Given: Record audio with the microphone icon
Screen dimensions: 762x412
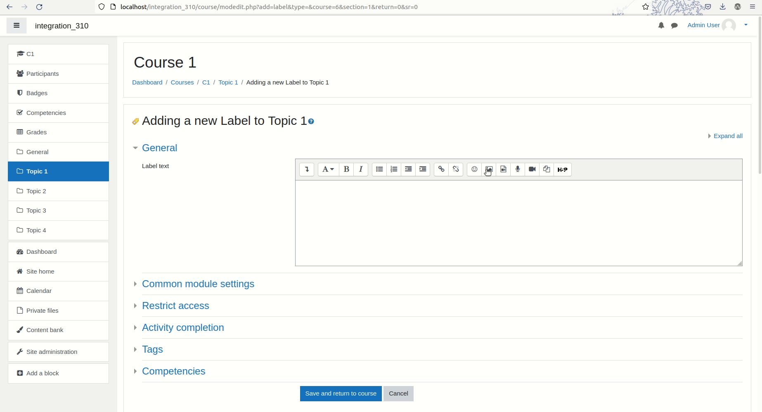Looking at the screenshot, I should point(518,169).
